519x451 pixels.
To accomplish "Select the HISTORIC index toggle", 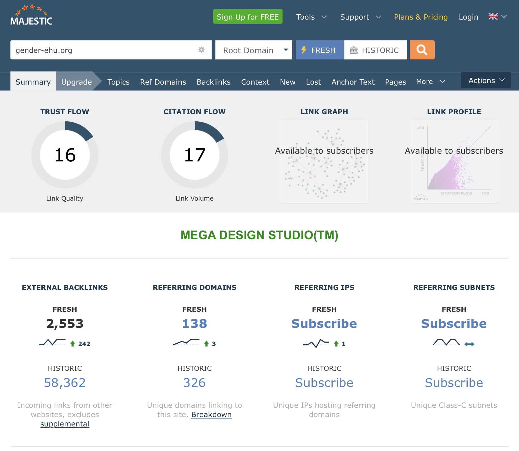I will (376, 50).
